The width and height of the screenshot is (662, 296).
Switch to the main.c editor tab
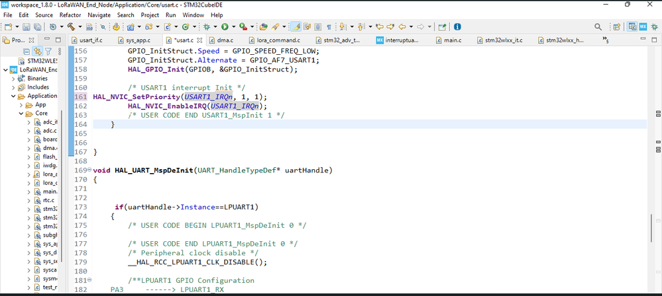coord(449,40)
